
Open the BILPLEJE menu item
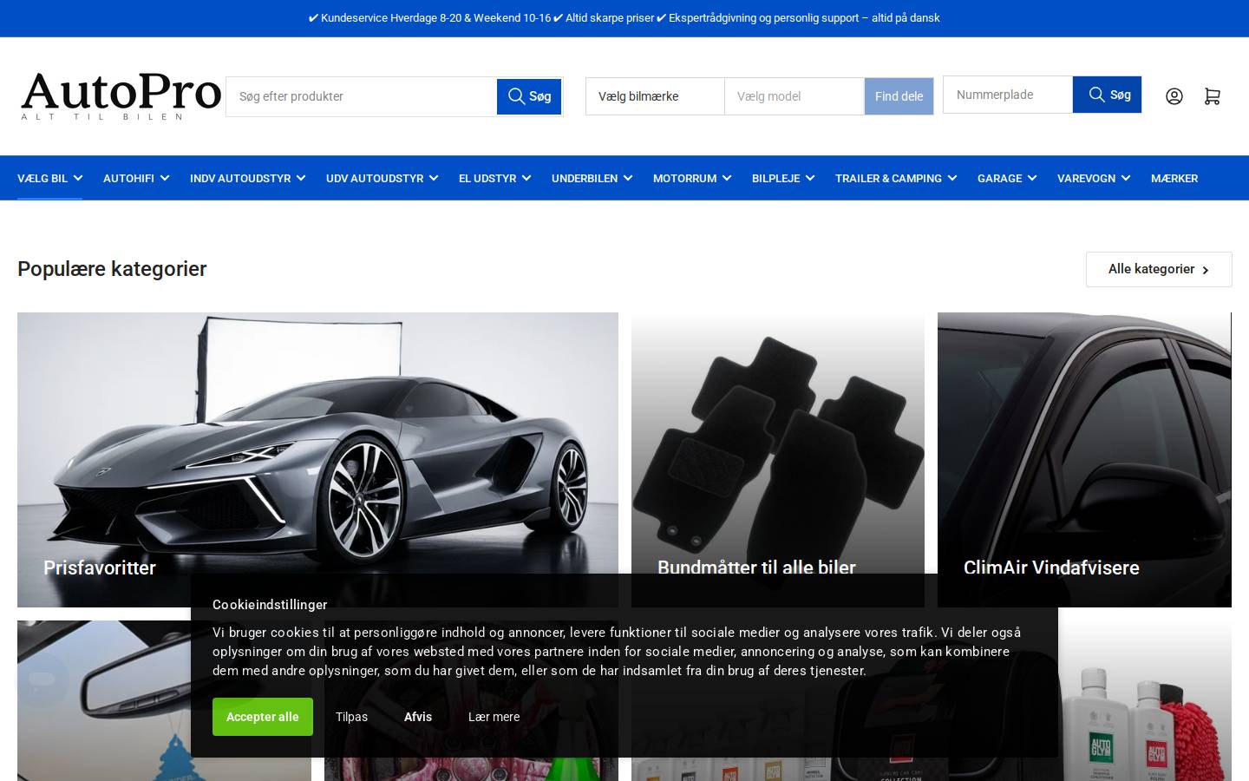[x=783, y=178]
